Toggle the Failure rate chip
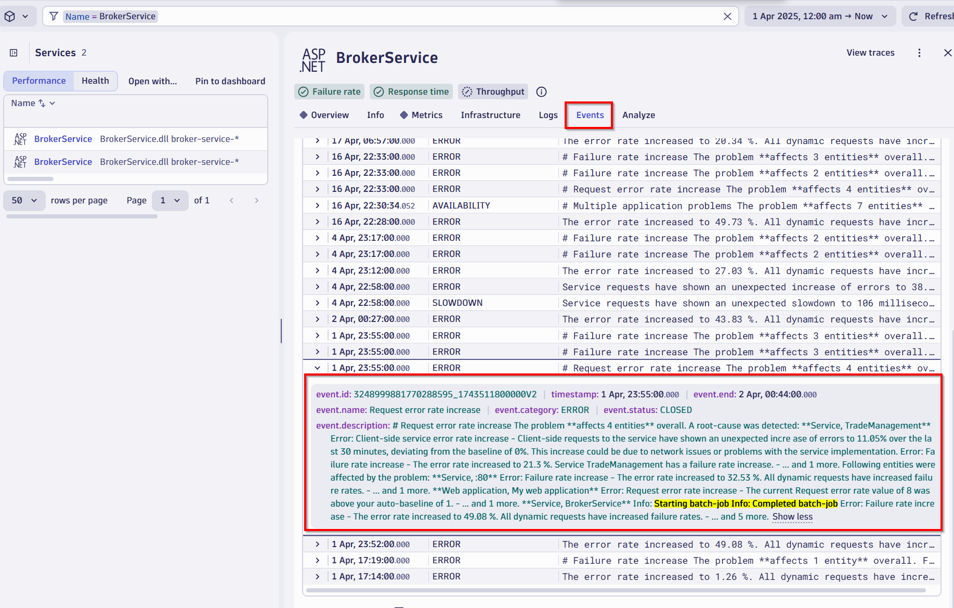954x608 pixels. pyautogui.click(x=330, y=92)
